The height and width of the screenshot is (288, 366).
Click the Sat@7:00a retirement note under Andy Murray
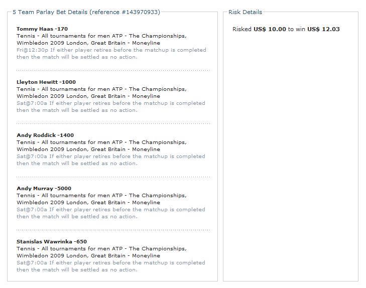coord(111,213)
